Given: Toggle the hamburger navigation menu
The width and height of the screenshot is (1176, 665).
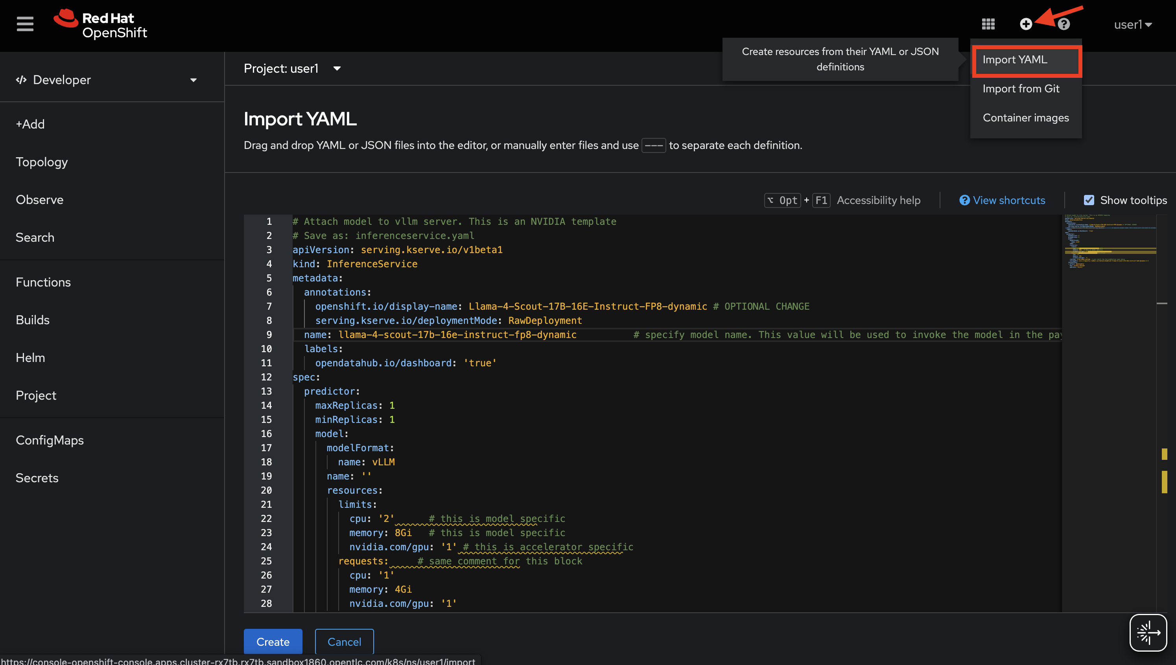Looking at the screenshot, I should [x=25, y=24].
